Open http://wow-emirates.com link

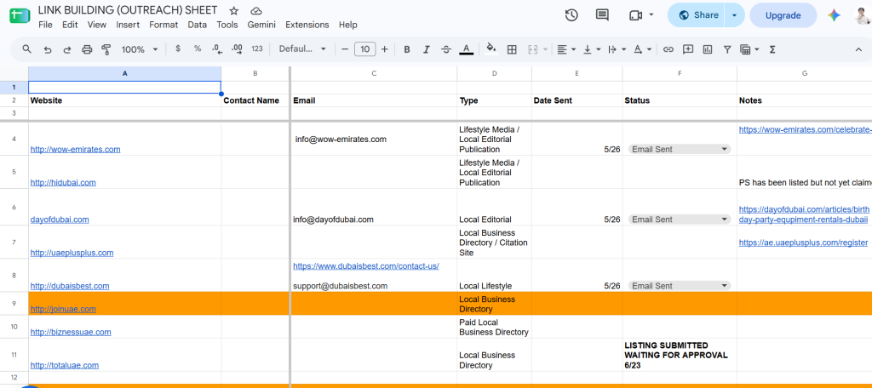[75, 149]
